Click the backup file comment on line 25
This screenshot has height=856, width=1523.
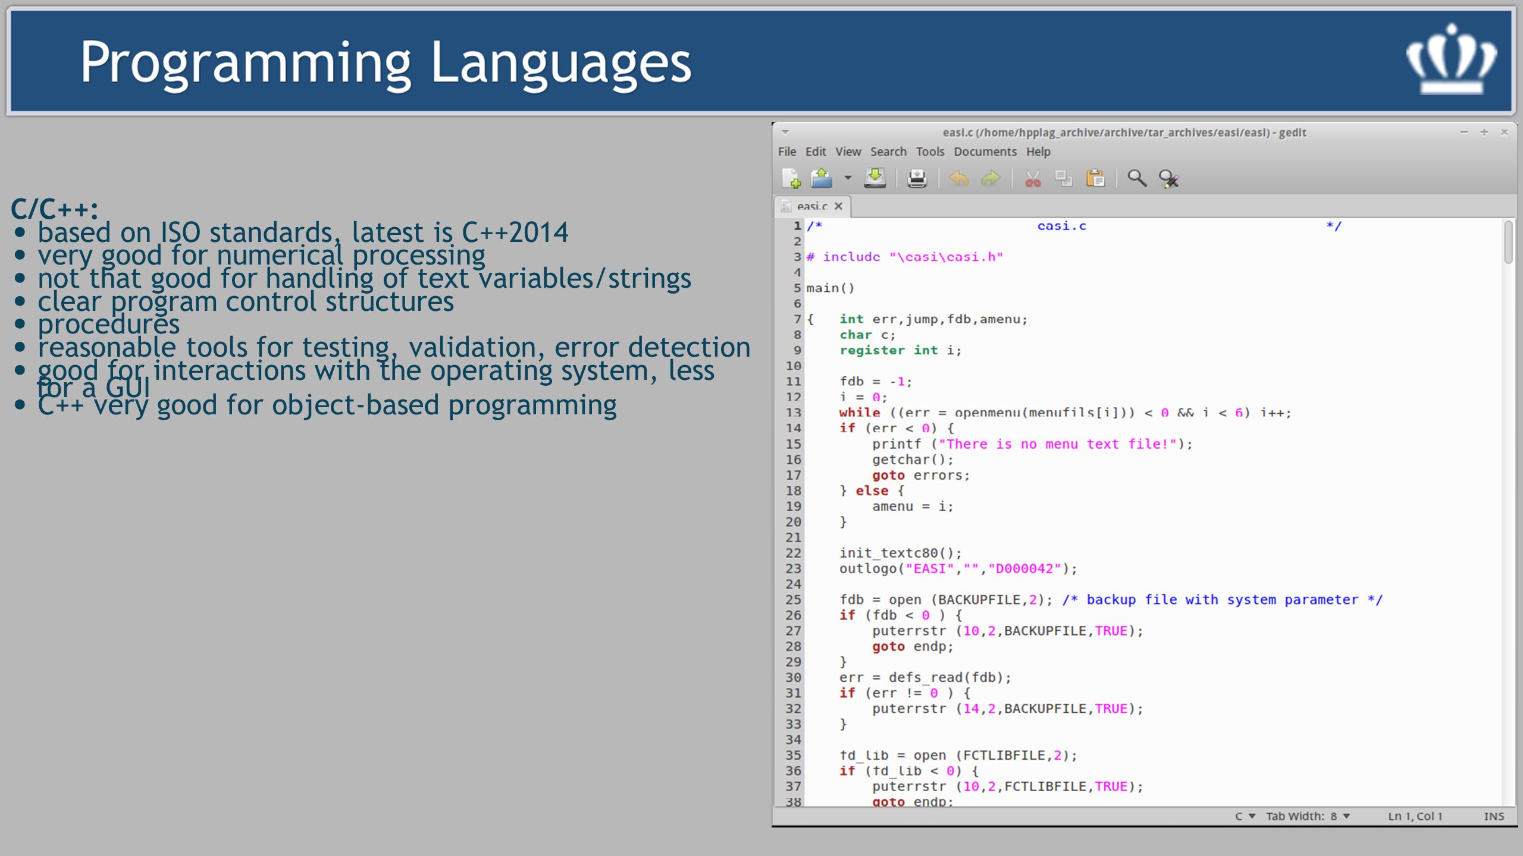click(x=1222, y=600)
